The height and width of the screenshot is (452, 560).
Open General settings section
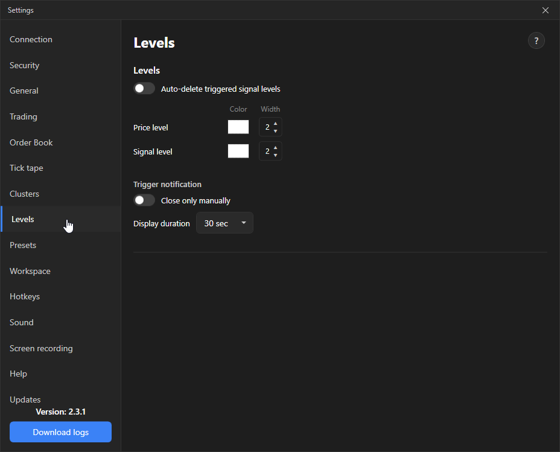tap(61, 91)
